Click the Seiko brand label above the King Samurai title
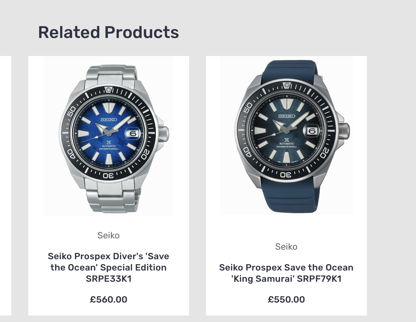Screen dimensions: 416x322 click(x=286, y=247)
